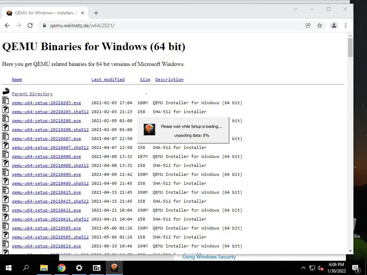Click the Parent Directory back-arrow icon
This screenshot has height=275, width=367.
pyautogui.click(x=6, y=91)
